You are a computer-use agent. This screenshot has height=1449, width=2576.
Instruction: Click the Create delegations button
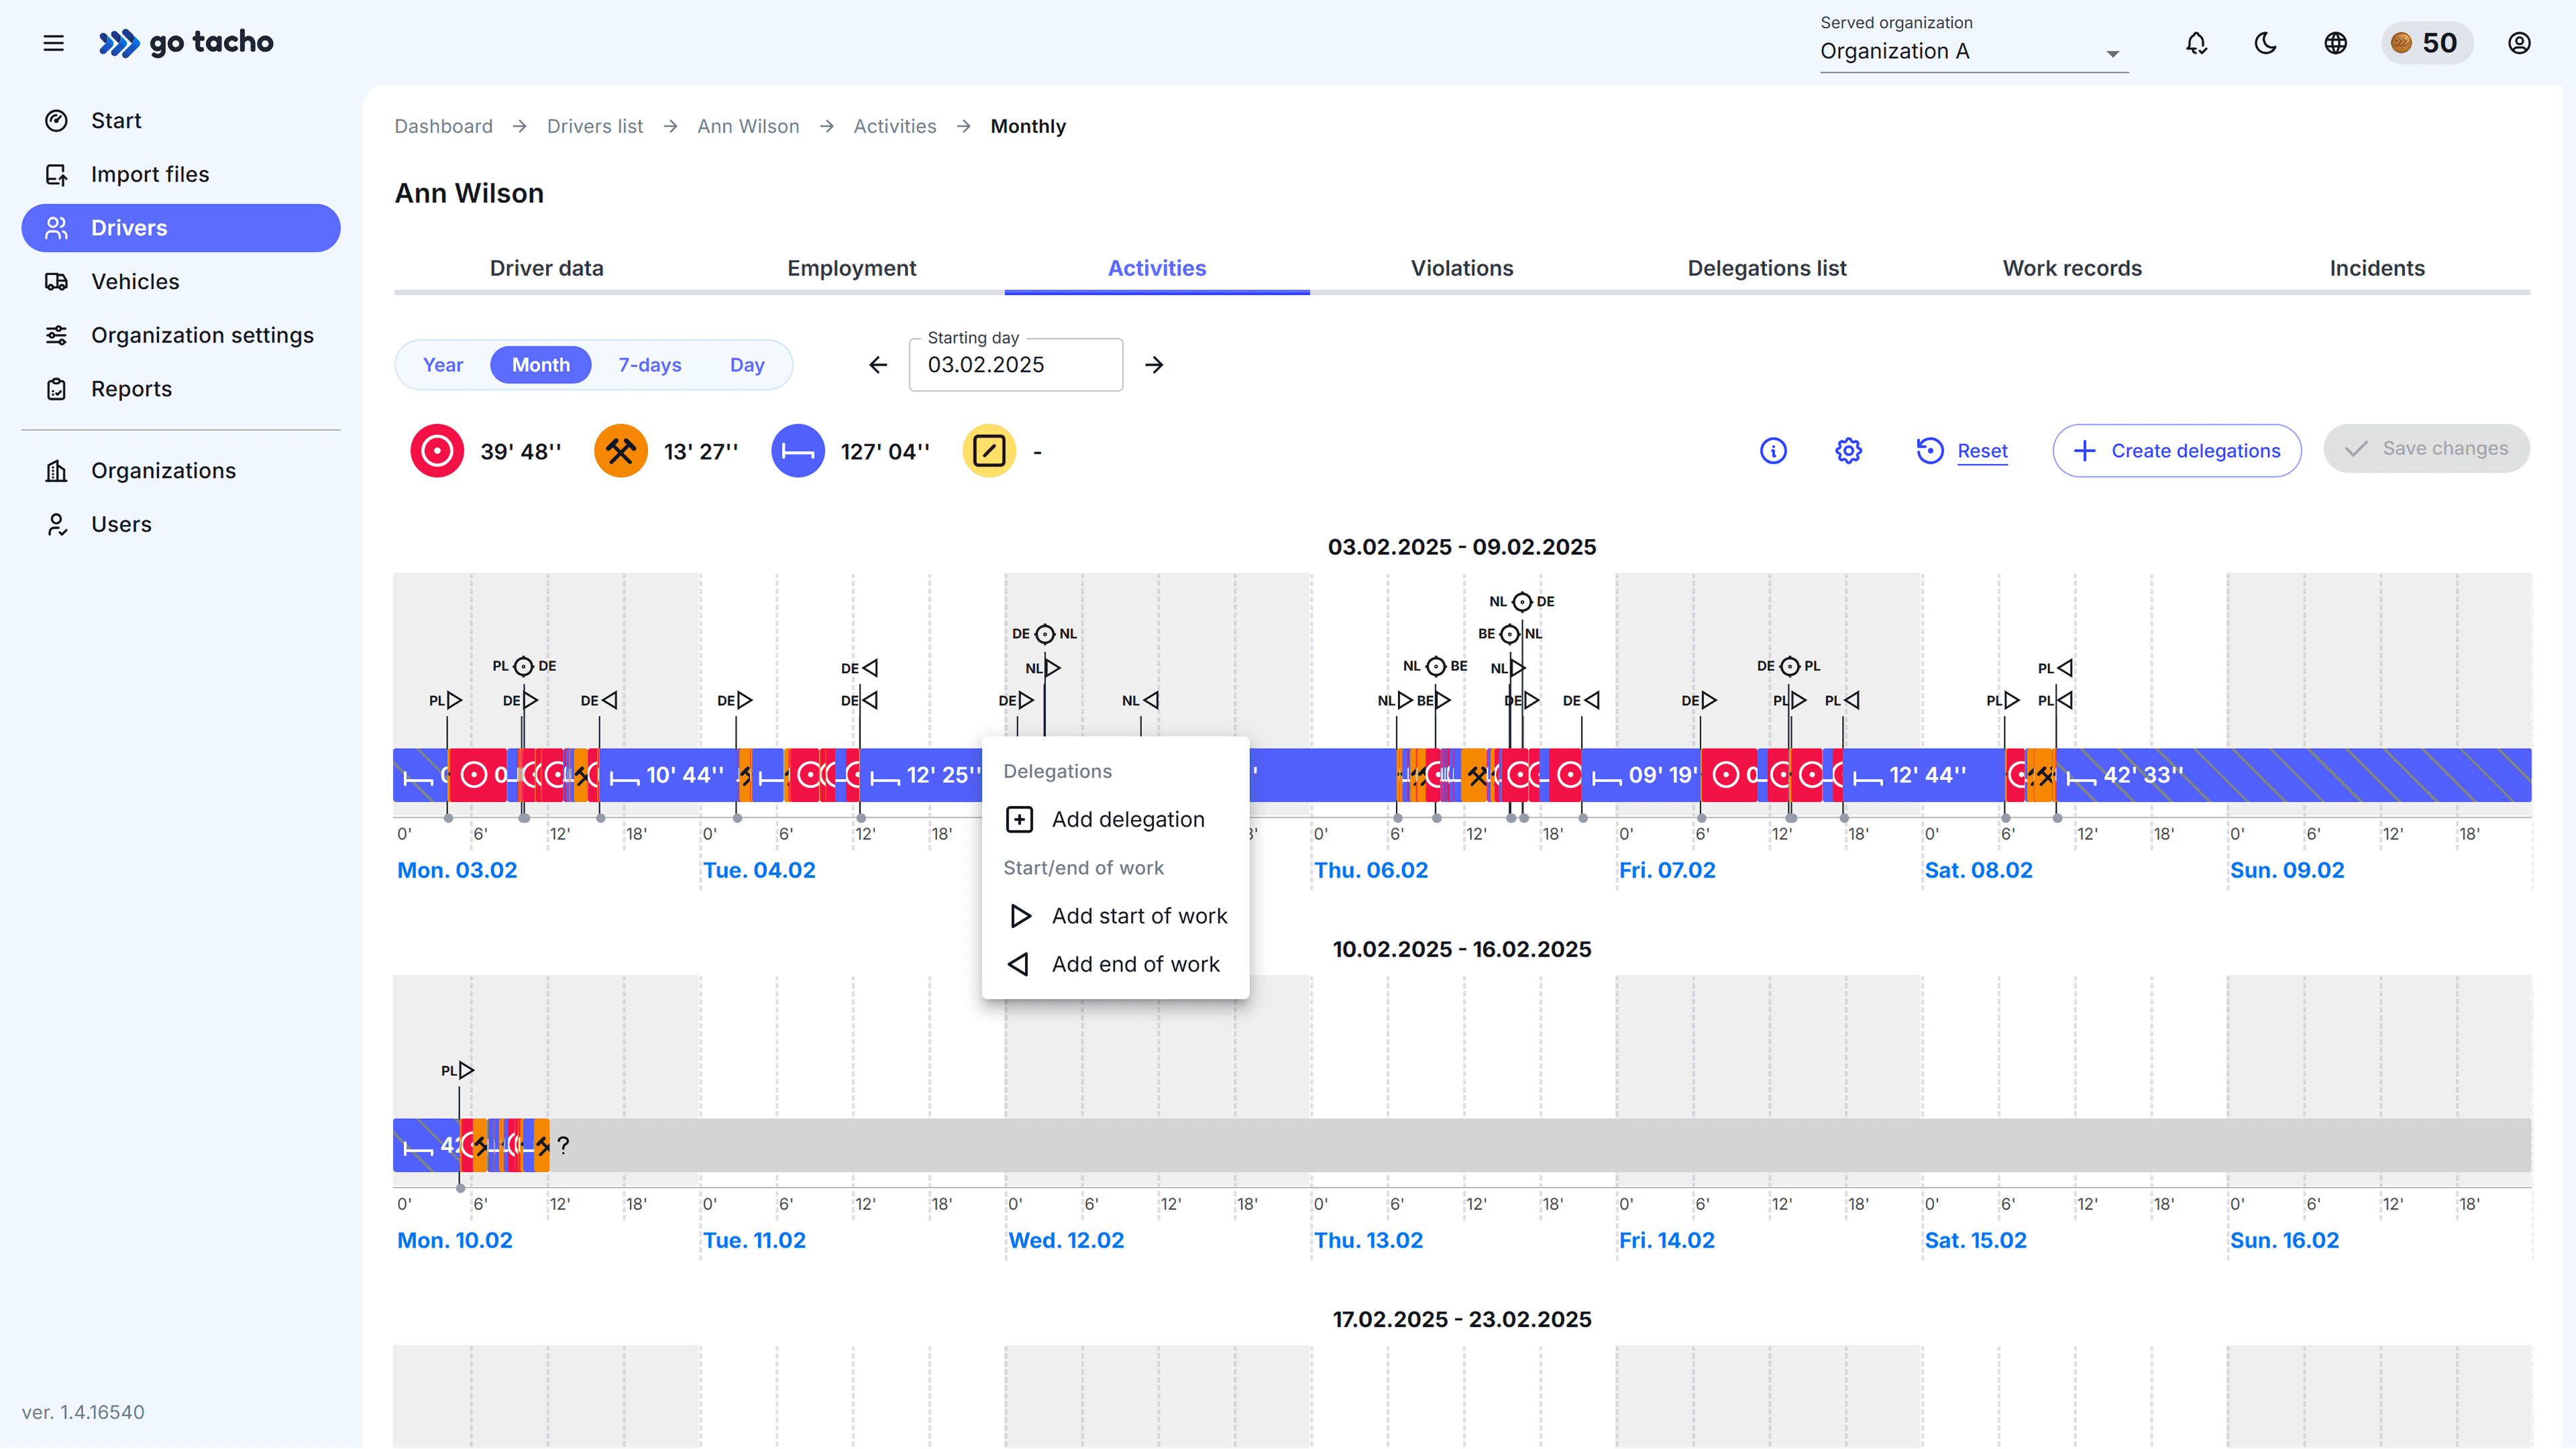click(2177, 451)
